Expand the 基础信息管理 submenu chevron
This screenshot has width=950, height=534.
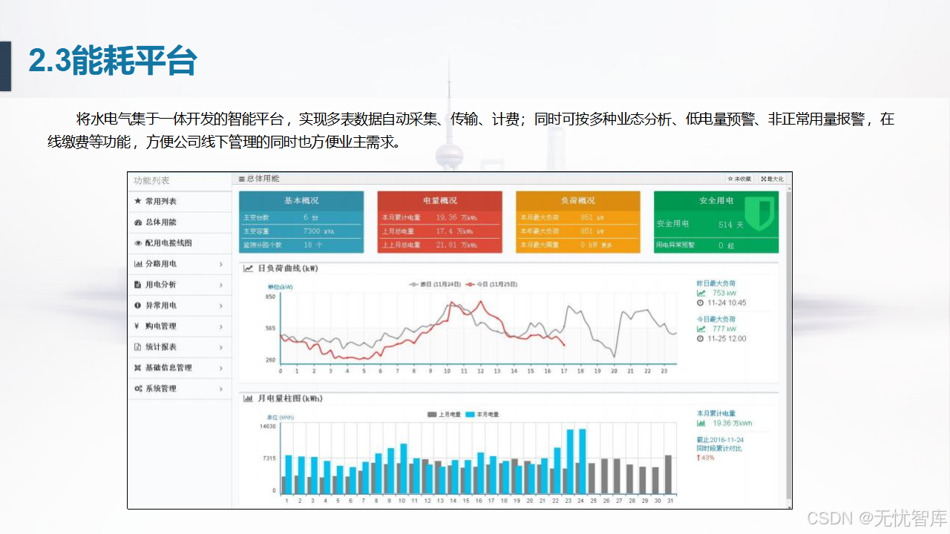tap(221, 368)
